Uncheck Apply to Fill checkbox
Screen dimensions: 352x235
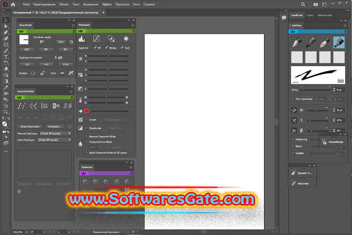(x=95, y=47)
